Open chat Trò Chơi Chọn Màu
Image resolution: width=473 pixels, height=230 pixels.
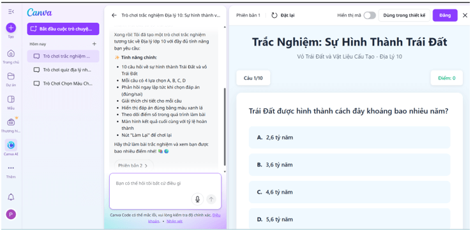63,83
